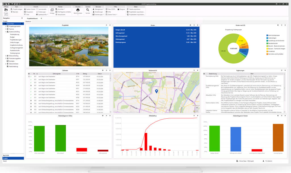Screen dimensions: 291x173
Task: Switch to Projekt navigation section
Action: pyautogui.click(x=13, y=158)
